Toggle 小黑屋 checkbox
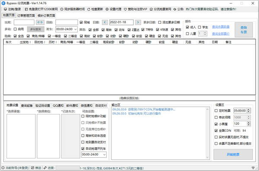 pos(216,124)
